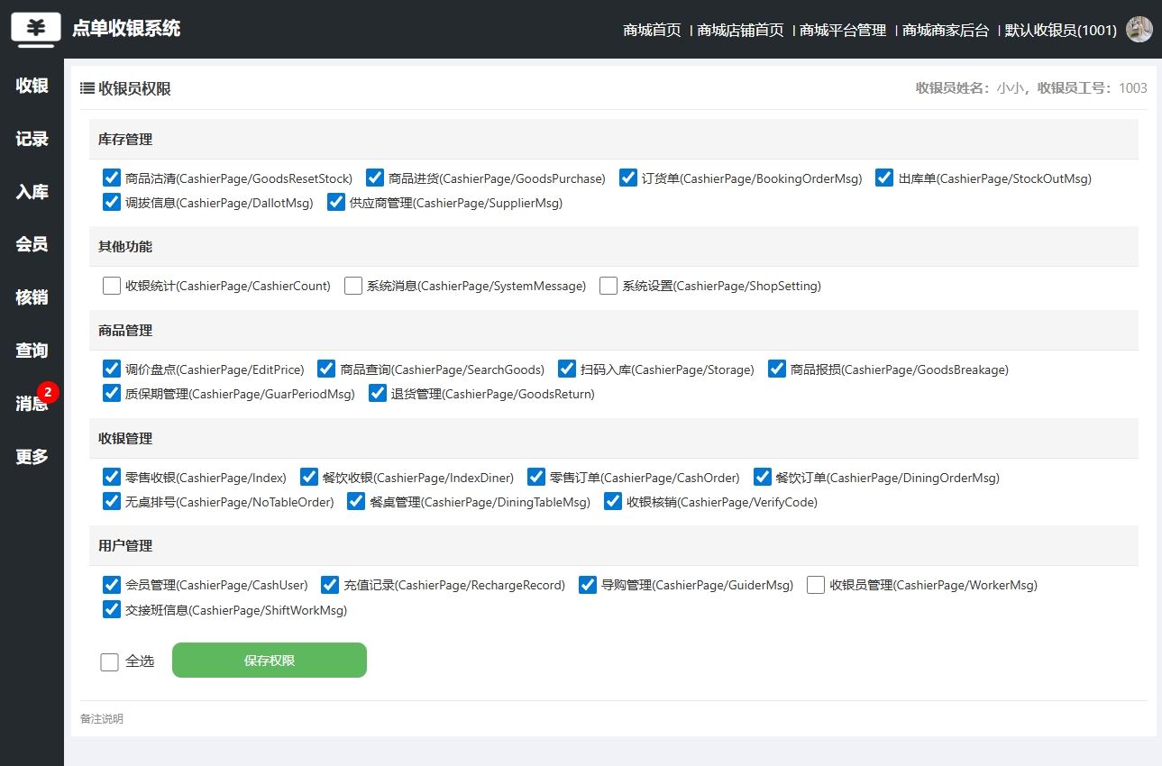
Task: Go to 商城平台管理 in top navigation
Action: point(843,30)
